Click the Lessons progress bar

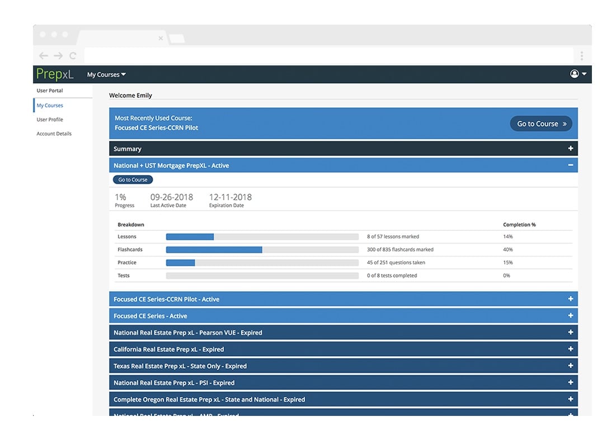click(262, 236)
